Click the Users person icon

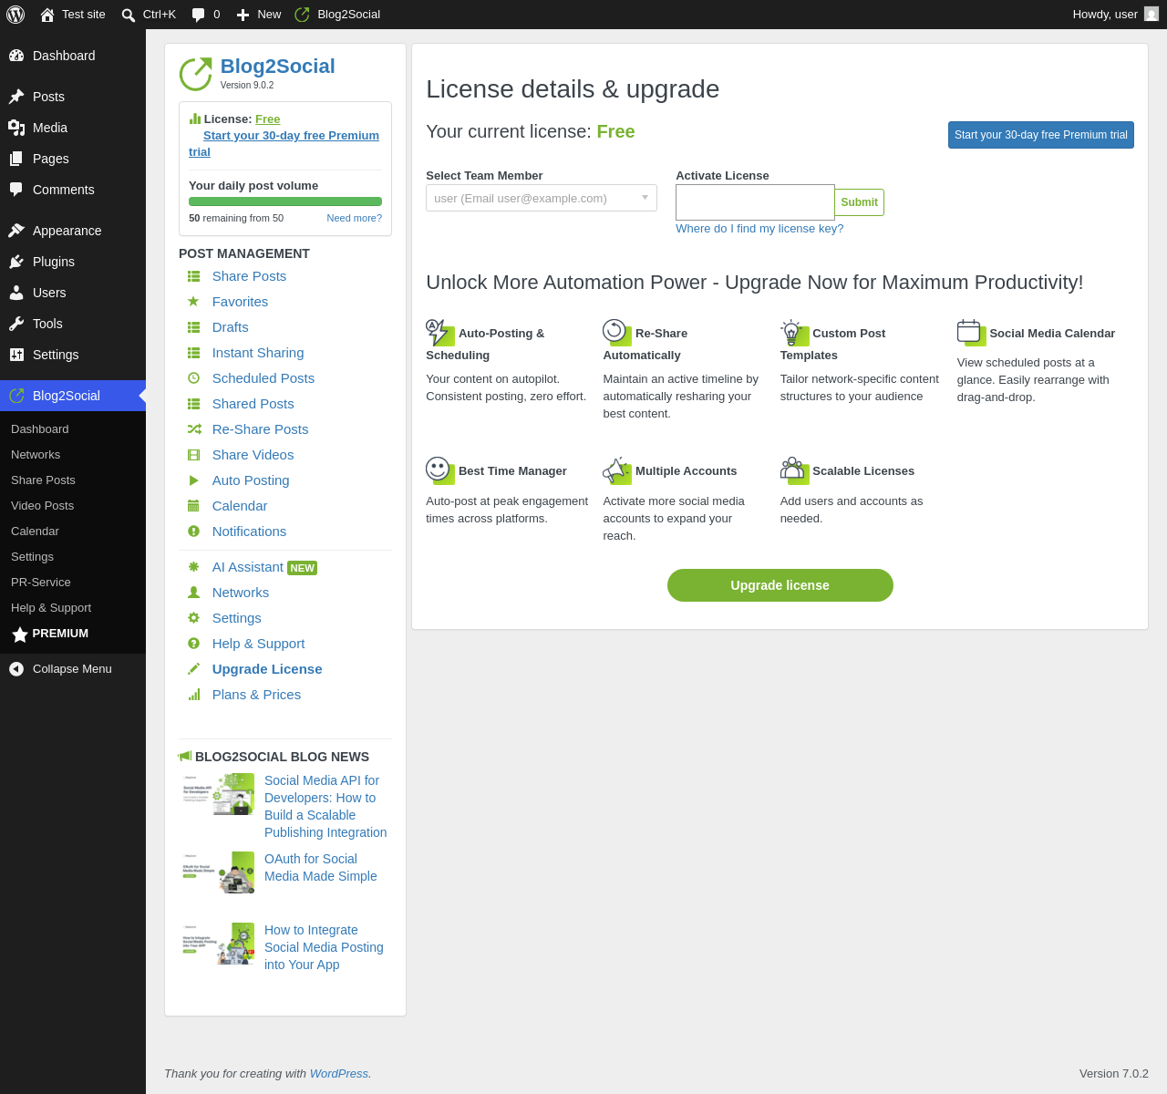coord(16,293)
